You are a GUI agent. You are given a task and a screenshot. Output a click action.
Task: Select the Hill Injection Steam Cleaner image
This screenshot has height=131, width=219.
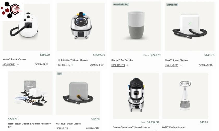[x=81, y=27]
